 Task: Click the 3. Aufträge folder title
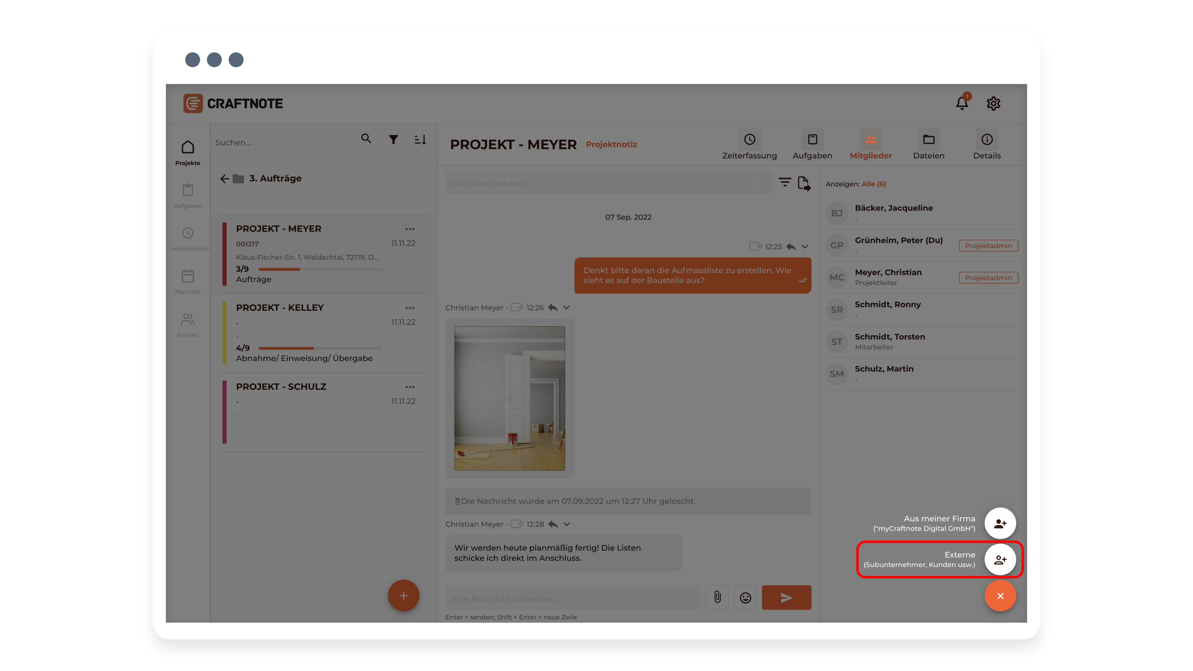(x=275, y=178)
